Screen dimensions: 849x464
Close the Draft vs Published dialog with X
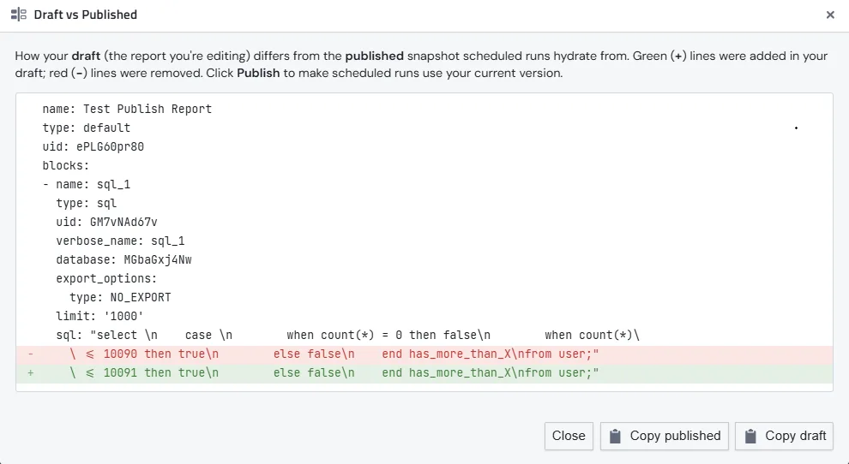tap(830, 15)
